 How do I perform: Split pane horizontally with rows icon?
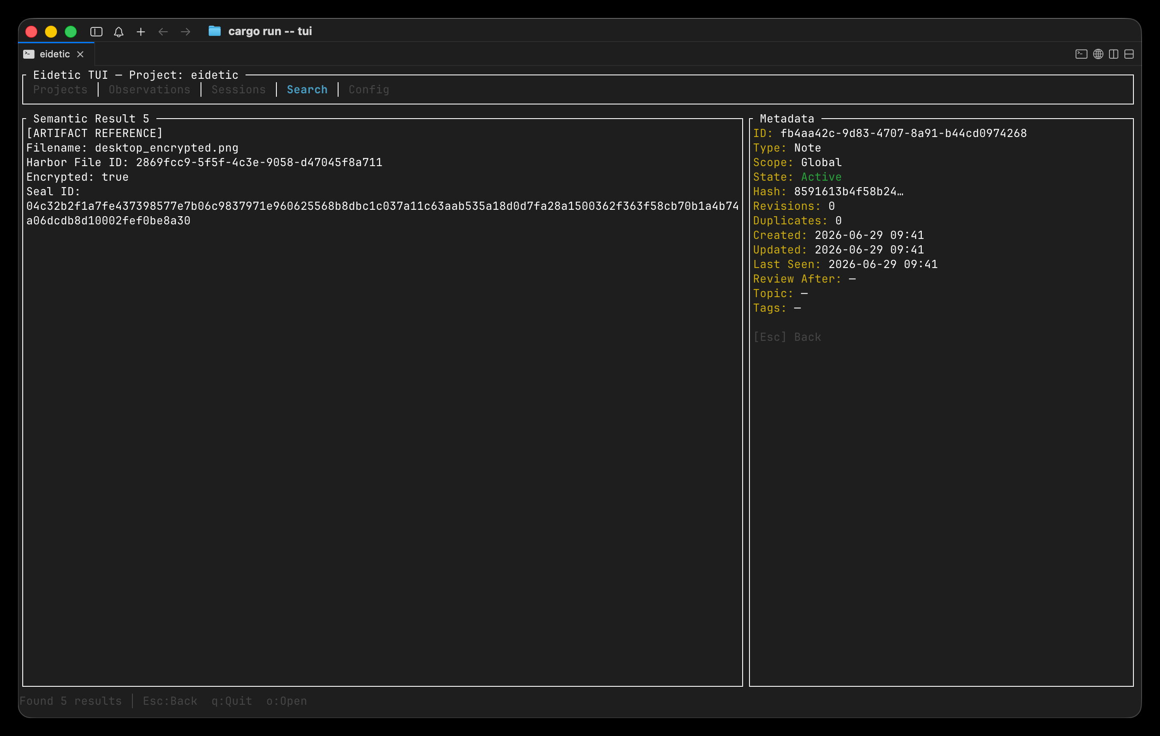(x=1129, y=54)
